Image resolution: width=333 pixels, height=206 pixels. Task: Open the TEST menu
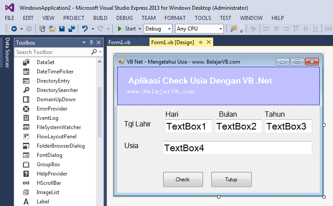click(x=226, y=18)
